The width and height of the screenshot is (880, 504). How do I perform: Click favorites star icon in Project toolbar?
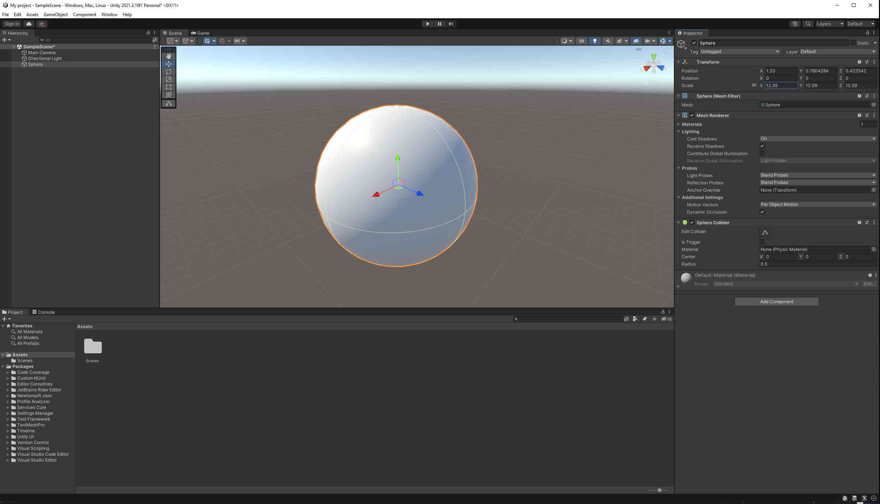click(655, 319)
